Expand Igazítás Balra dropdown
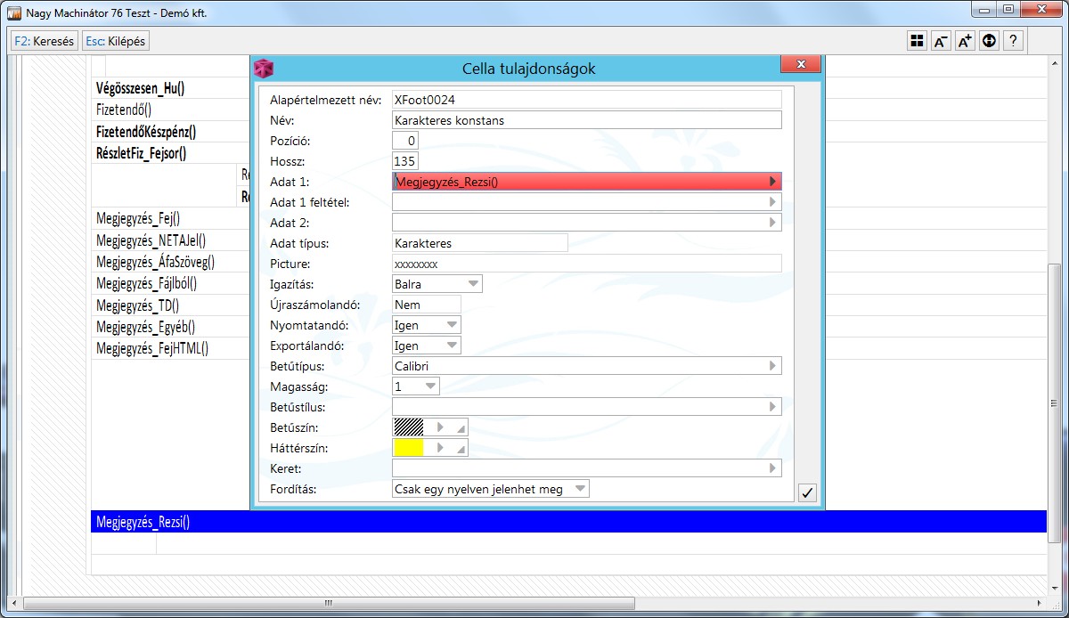 click(x=472, y=284)
